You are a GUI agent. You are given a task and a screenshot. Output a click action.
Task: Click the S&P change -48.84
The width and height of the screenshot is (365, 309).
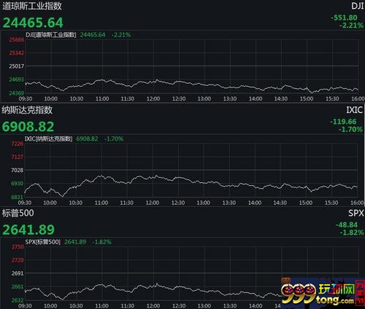click(x=347, y=224)
